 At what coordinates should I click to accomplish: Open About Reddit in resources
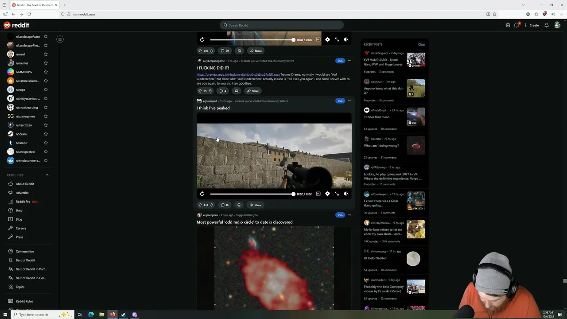coord(25,184)
